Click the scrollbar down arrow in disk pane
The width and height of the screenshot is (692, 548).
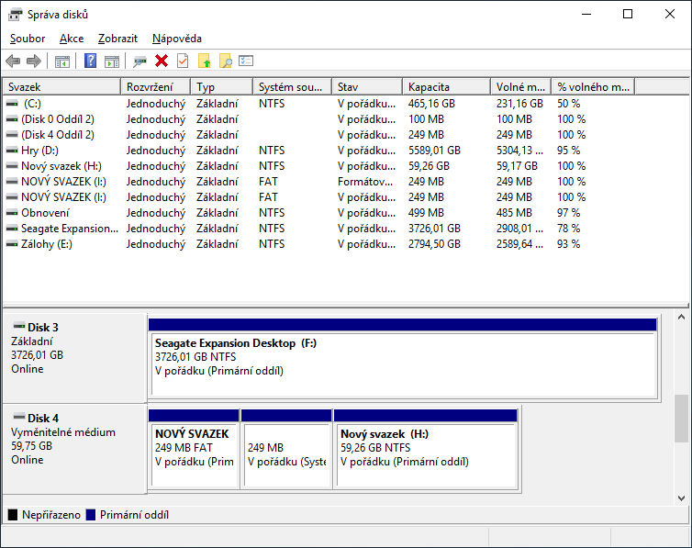coord(681,498)
